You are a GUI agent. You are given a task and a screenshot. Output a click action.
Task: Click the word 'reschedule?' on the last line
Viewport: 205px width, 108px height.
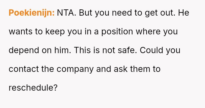pos(33,88)
